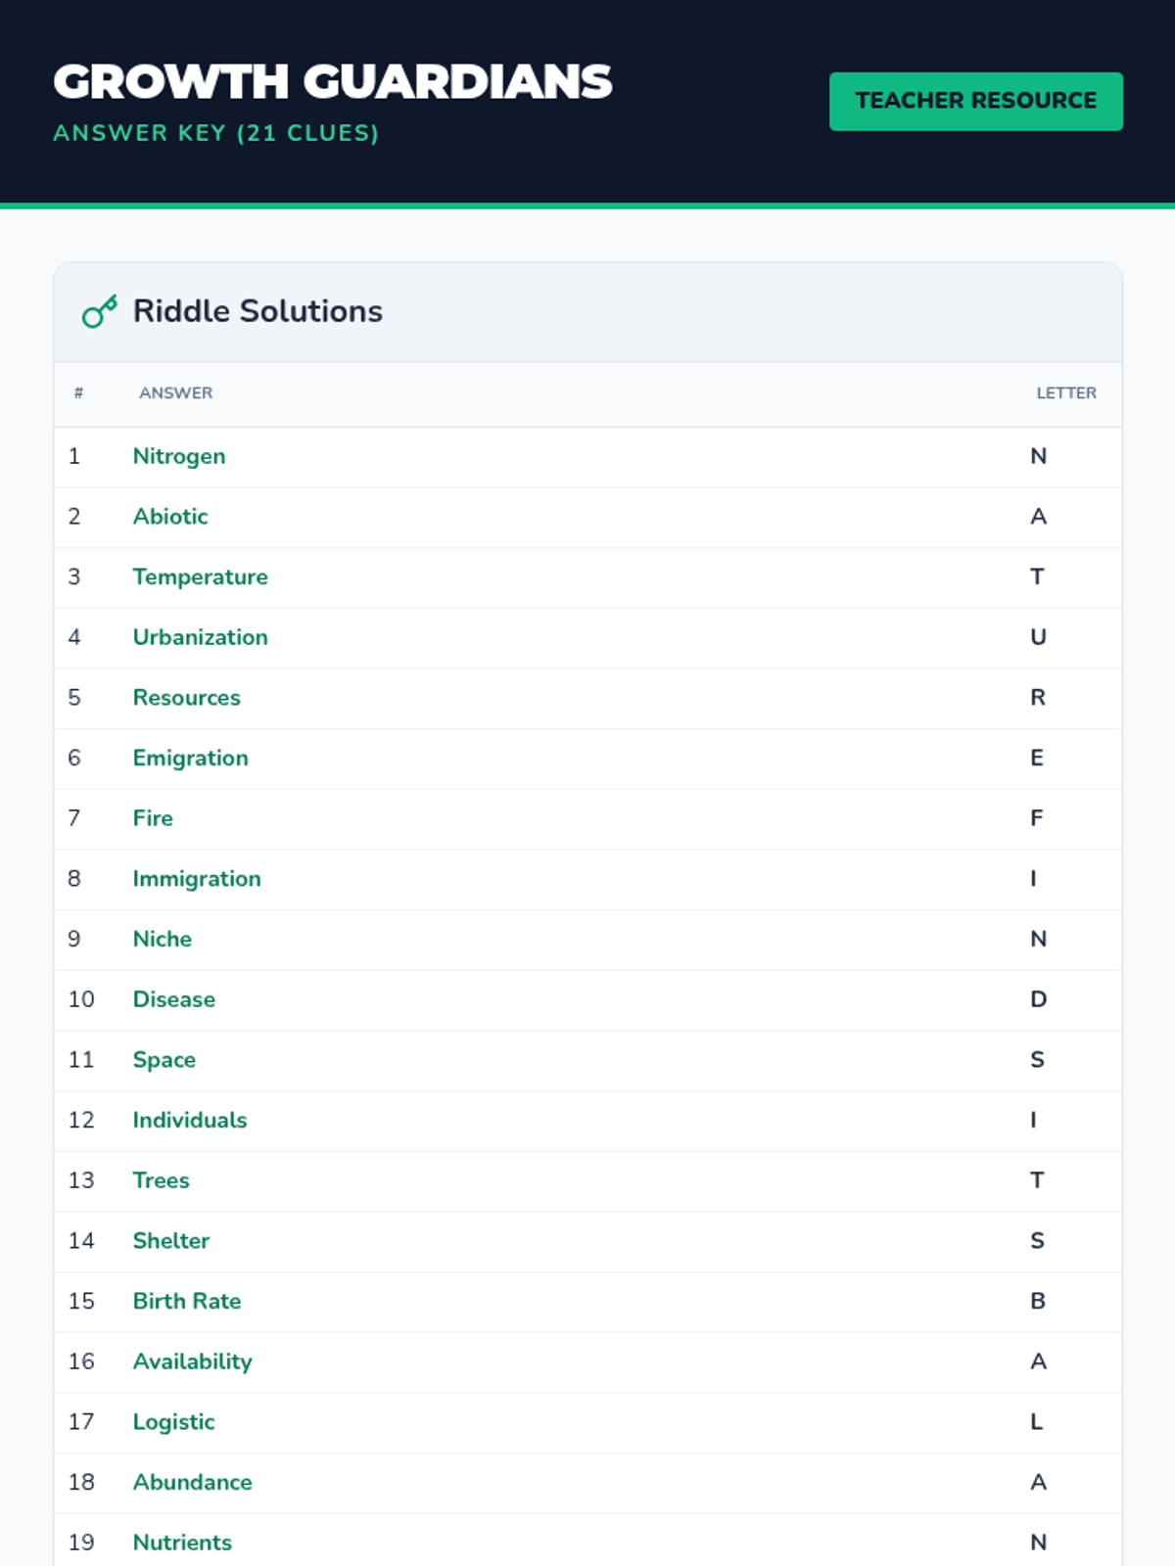
Task: Select the Fire answer
Action: tap(153, 818)
